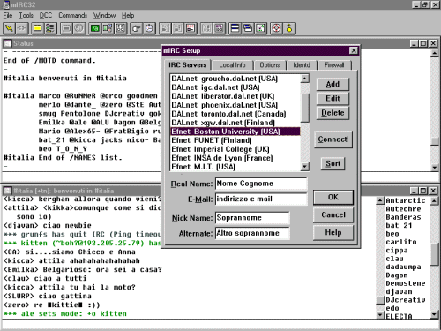The height and width of the screenshot is (331, 441).
Task: Click the Help button in mIRC Setup
Action: (333, 233)
